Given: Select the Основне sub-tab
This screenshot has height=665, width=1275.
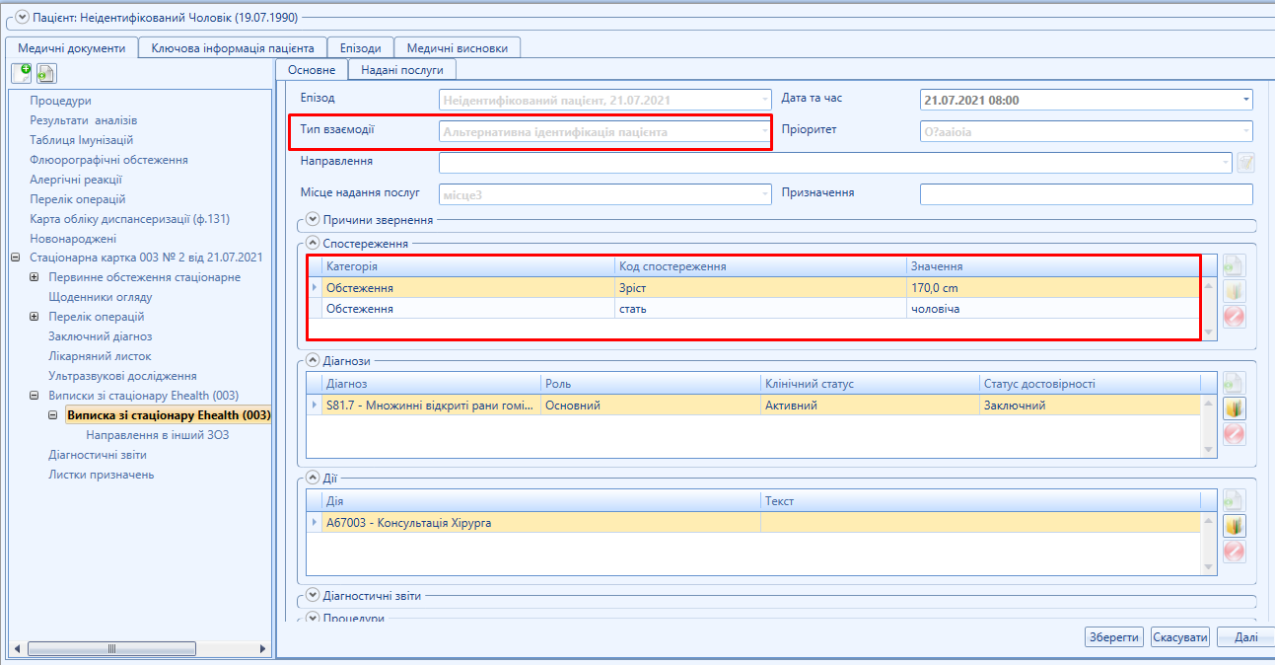Looking at the screenshot, I should click(x=312, y=70).
